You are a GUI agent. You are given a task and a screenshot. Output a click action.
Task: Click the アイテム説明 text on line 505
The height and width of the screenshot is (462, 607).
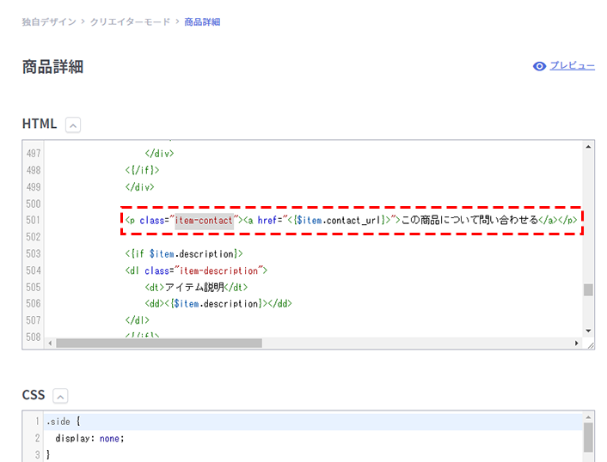coord(194,288)
